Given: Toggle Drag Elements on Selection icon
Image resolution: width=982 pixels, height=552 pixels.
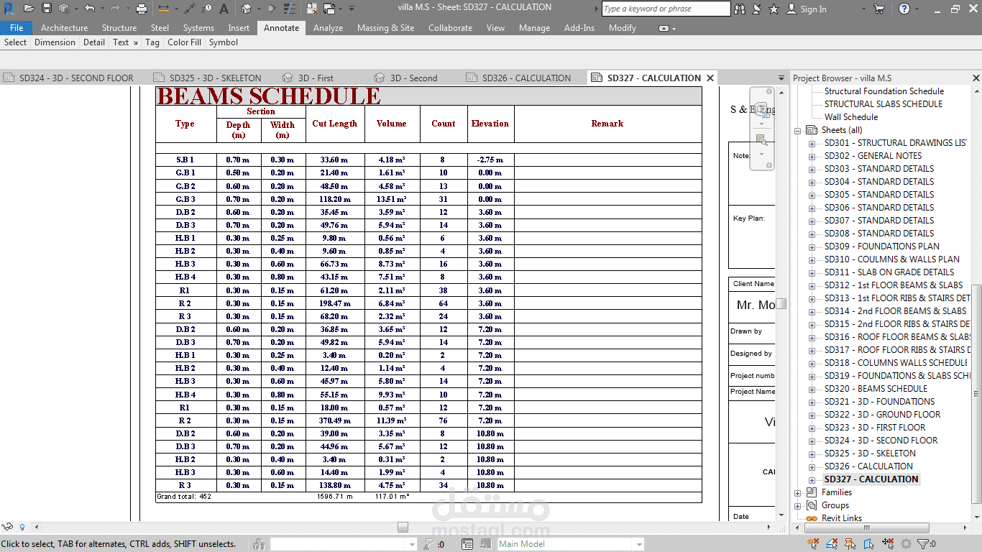Looking at the screenshot, I should (888, 544).
